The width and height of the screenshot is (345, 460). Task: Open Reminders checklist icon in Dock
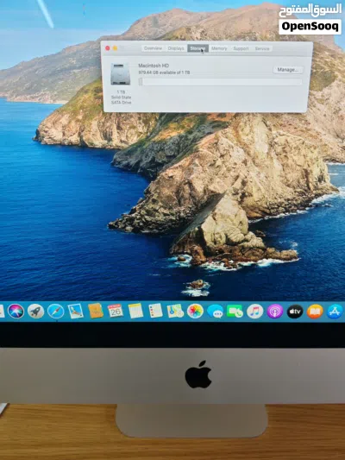pyautogui.click(x=155, y=311)
